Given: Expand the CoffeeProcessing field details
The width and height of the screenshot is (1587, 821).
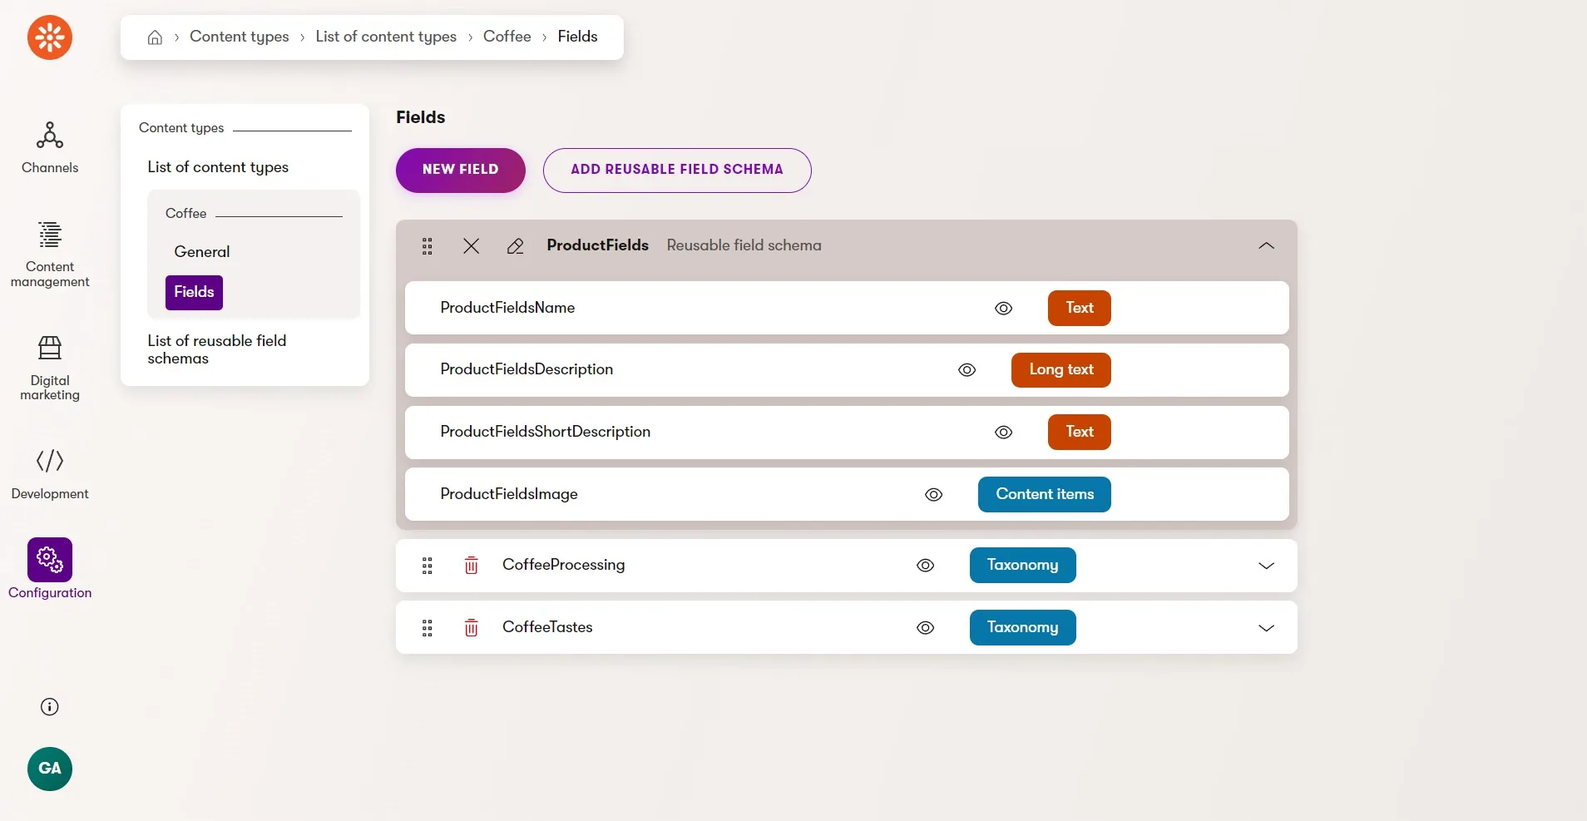Looking at the screenshot, I should [x=1266, y=566].
